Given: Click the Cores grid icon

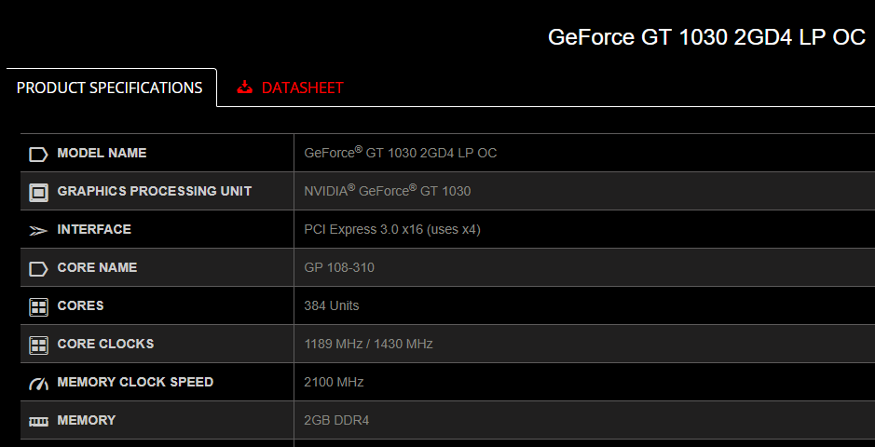Looking at the screenshot, I should (38, 306).
